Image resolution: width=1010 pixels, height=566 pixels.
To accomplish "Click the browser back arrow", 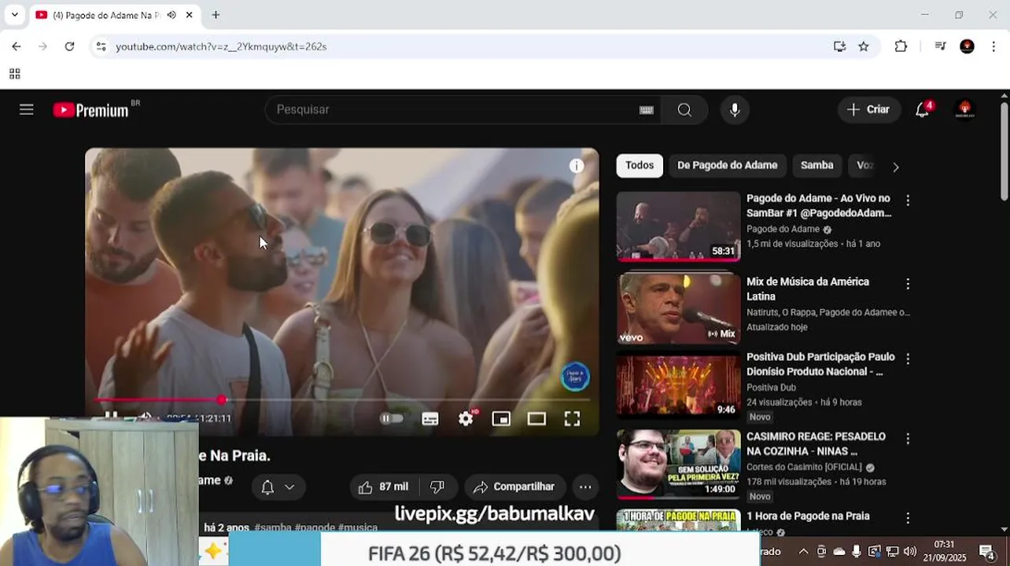I will pyautogui.click(x=17, y=46).
